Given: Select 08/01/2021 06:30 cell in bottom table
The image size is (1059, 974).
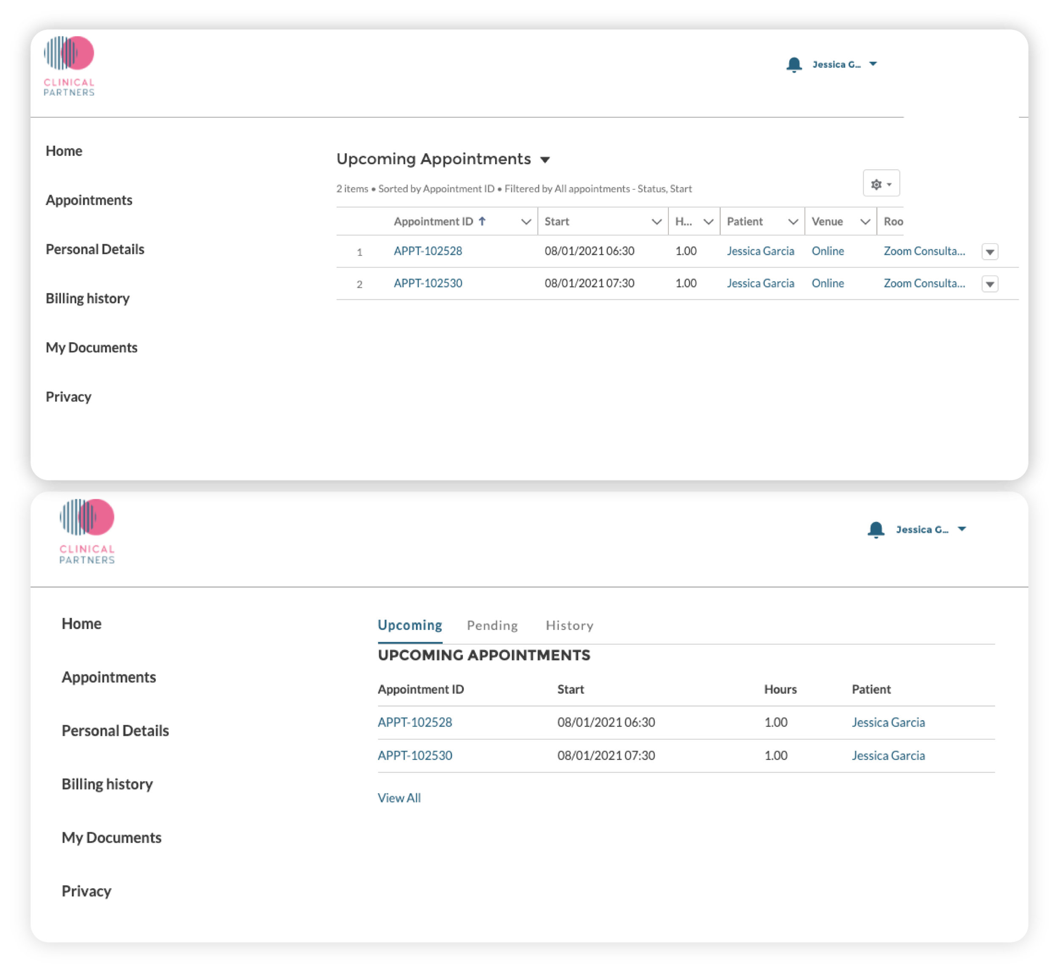Looking at the screenshot, I should tap(606, 723).
